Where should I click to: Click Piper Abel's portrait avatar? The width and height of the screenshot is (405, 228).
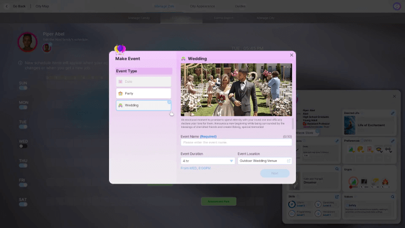click(x=27, y=42)
